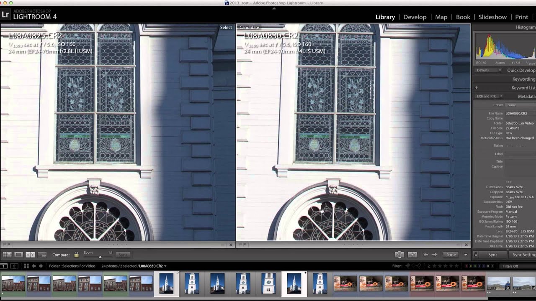This screenshot has height=301, width=536.
Task: Expand the Keywording panel
Action: pyautogui.click(x=524, y=79)
